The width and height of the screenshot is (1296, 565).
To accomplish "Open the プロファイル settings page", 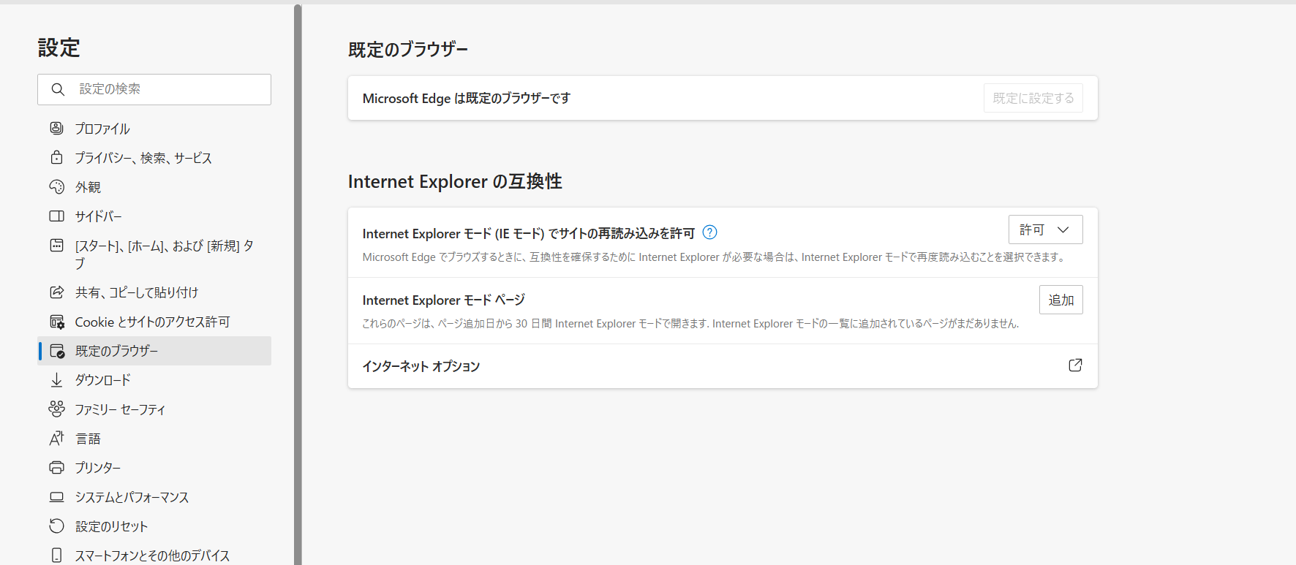I will click(x=154, y=128).
